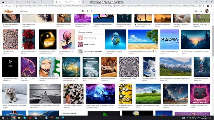Open the tropical beach with palm image
Viewport: 214px width, 120px height.
click(143, 39)
